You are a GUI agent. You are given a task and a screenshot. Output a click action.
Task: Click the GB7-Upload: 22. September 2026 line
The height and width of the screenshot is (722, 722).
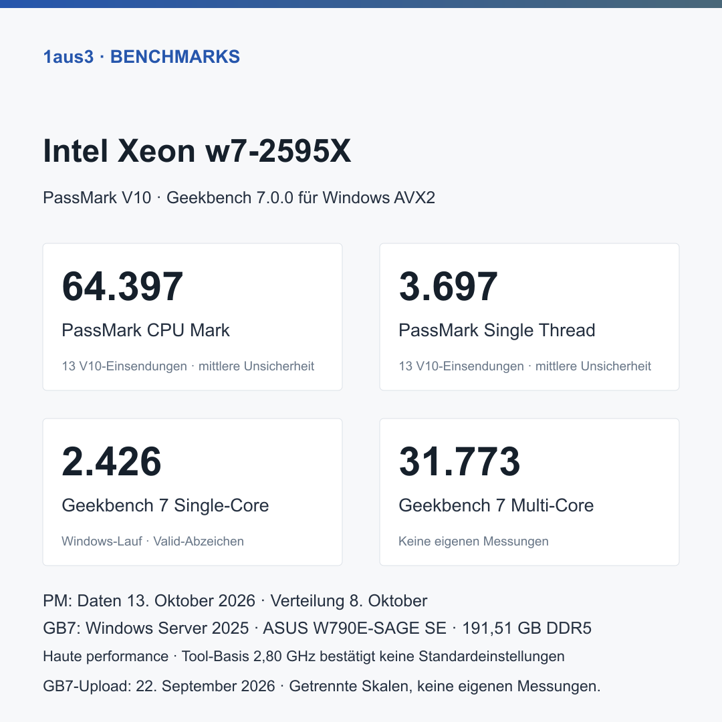(322, 686)
